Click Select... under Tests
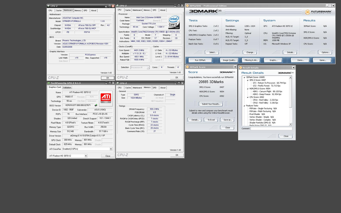The height and width of the screenshot is (213, 341). point(213,52)
